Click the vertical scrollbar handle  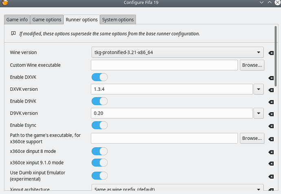pos(276,57)
